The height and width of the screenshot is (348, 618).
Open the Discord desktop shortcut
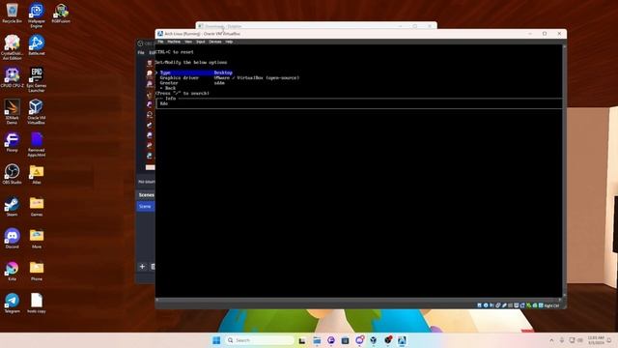[12, 239]
